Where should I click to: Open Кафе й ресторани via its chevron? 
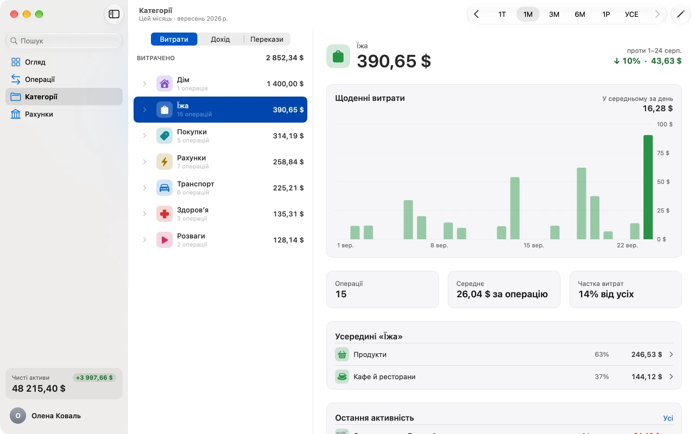click(671, 376)
